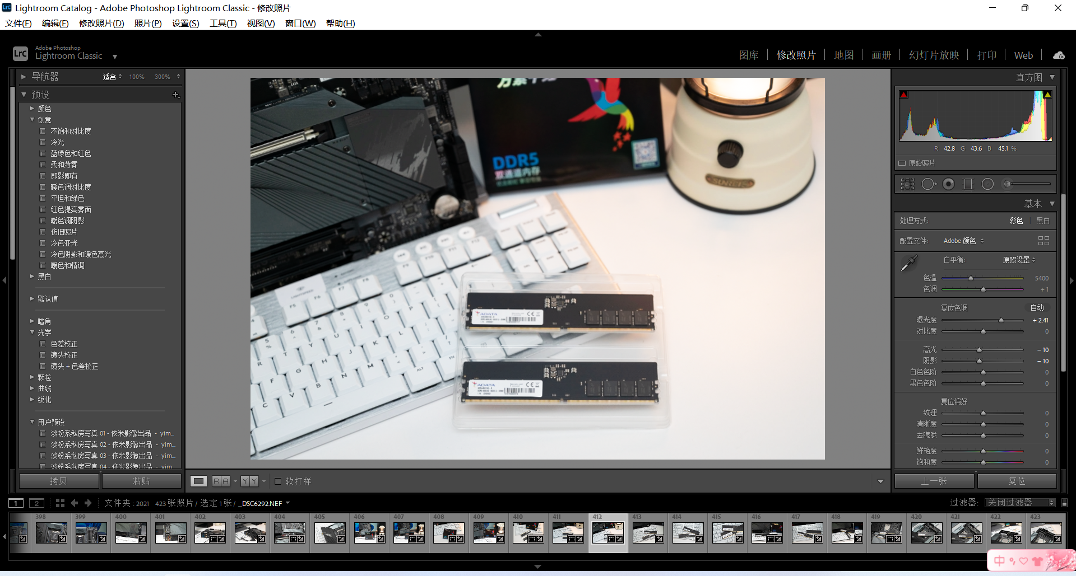
Task: Toggle highlight clipping indicator in histogram
Action: (x=1047, y=95)
